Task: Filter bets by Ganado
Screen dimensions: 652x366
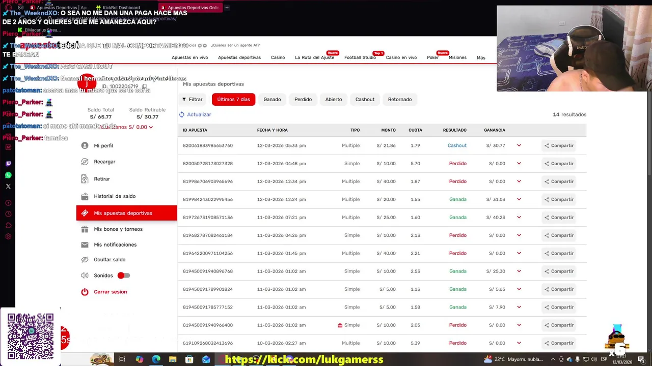Action: [x=272, y=99]
